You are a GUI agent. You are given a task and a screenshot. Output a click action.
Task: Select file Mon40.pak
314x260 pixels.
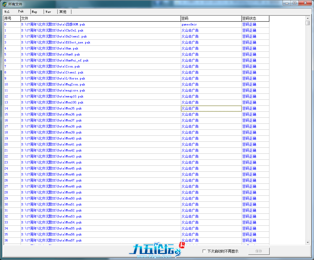point(101,138)
